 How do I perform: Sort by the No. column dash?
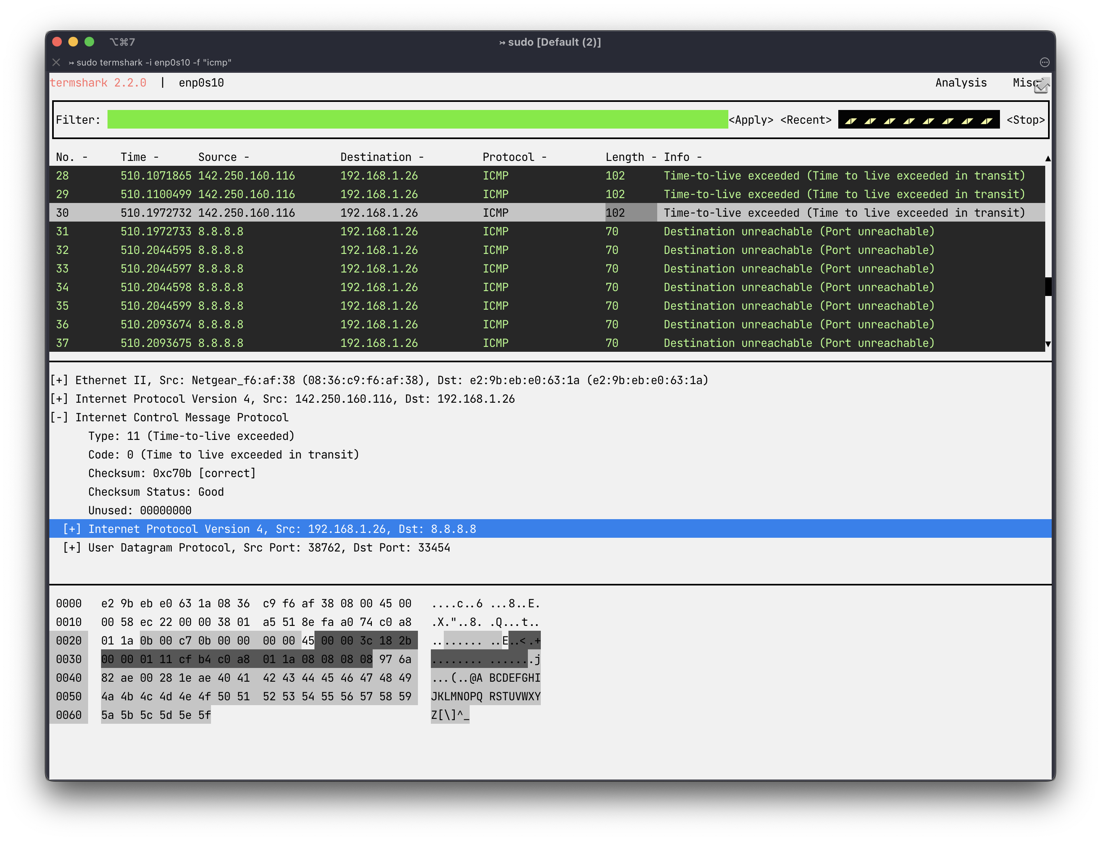pos(85,157)
